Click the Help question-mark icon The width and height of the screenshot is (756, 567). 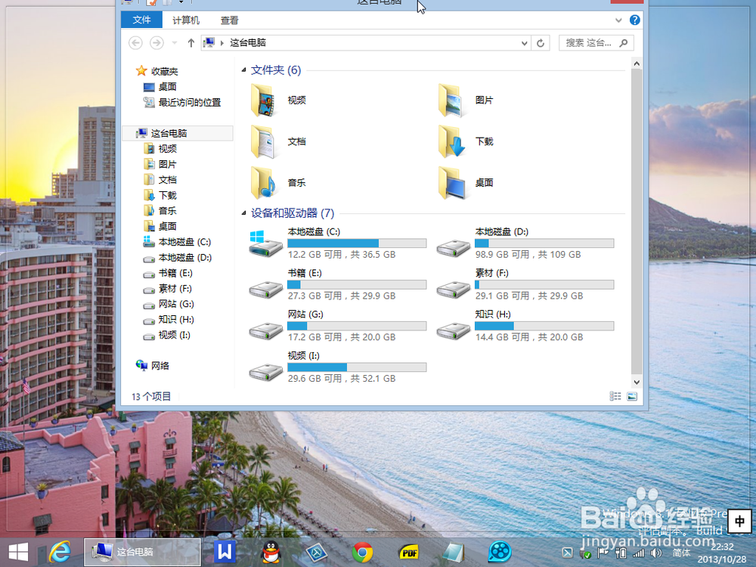coord(634,20)
